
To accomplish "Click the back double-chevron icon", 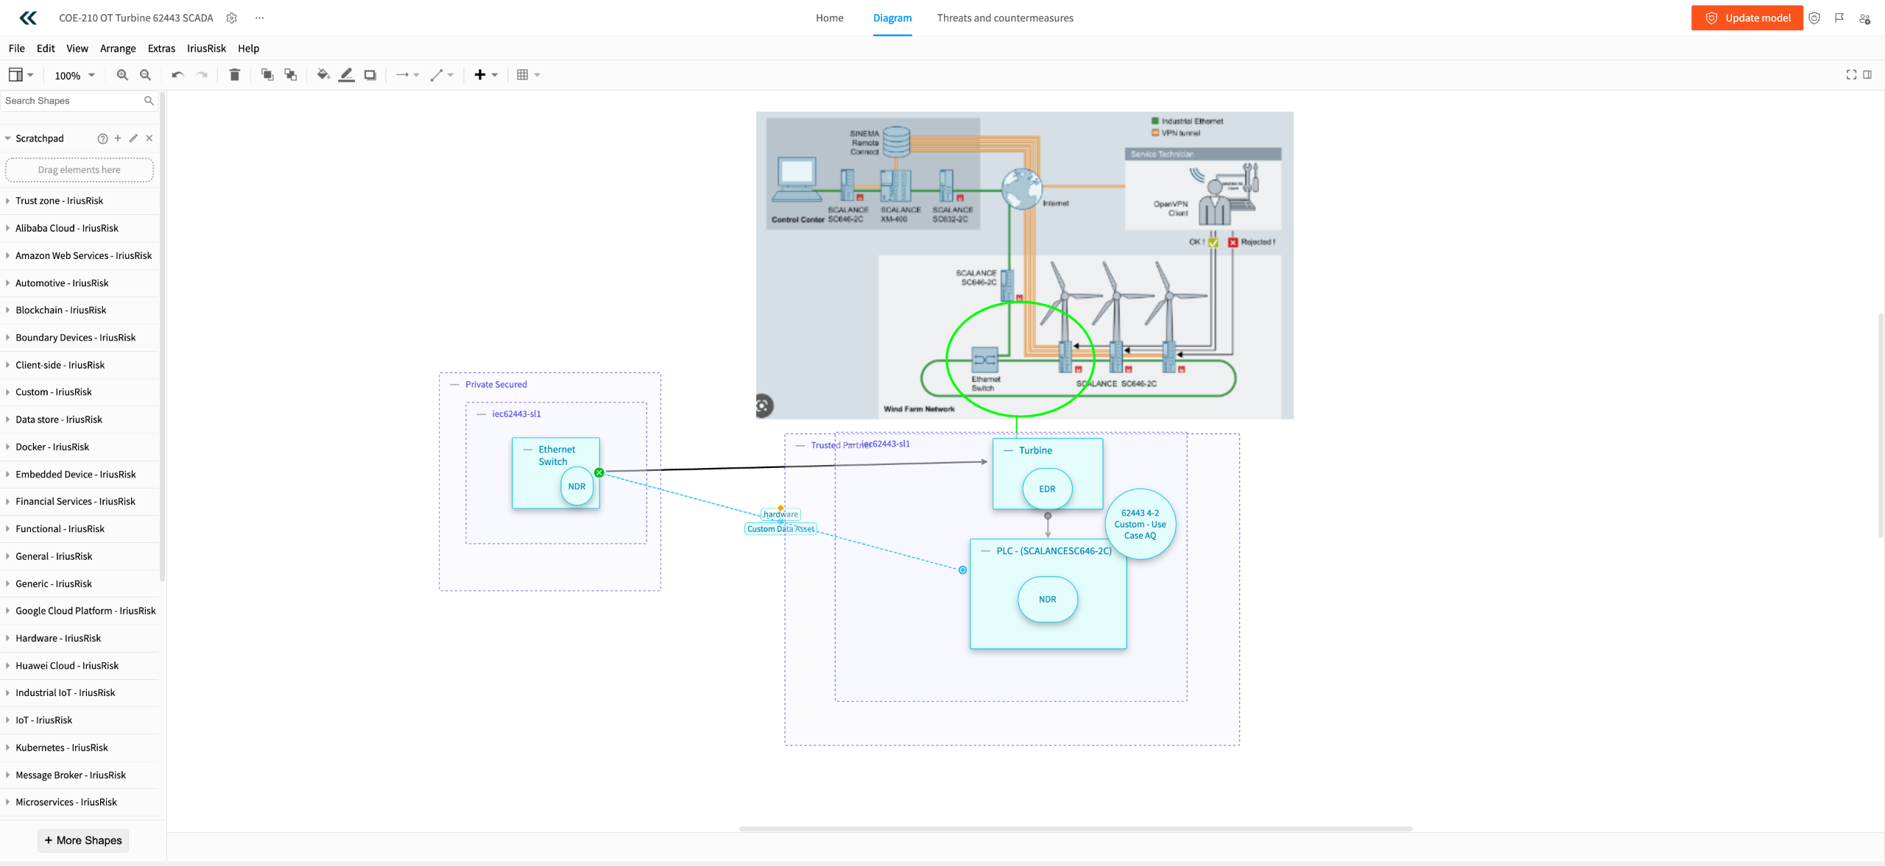I will [28, 18].
